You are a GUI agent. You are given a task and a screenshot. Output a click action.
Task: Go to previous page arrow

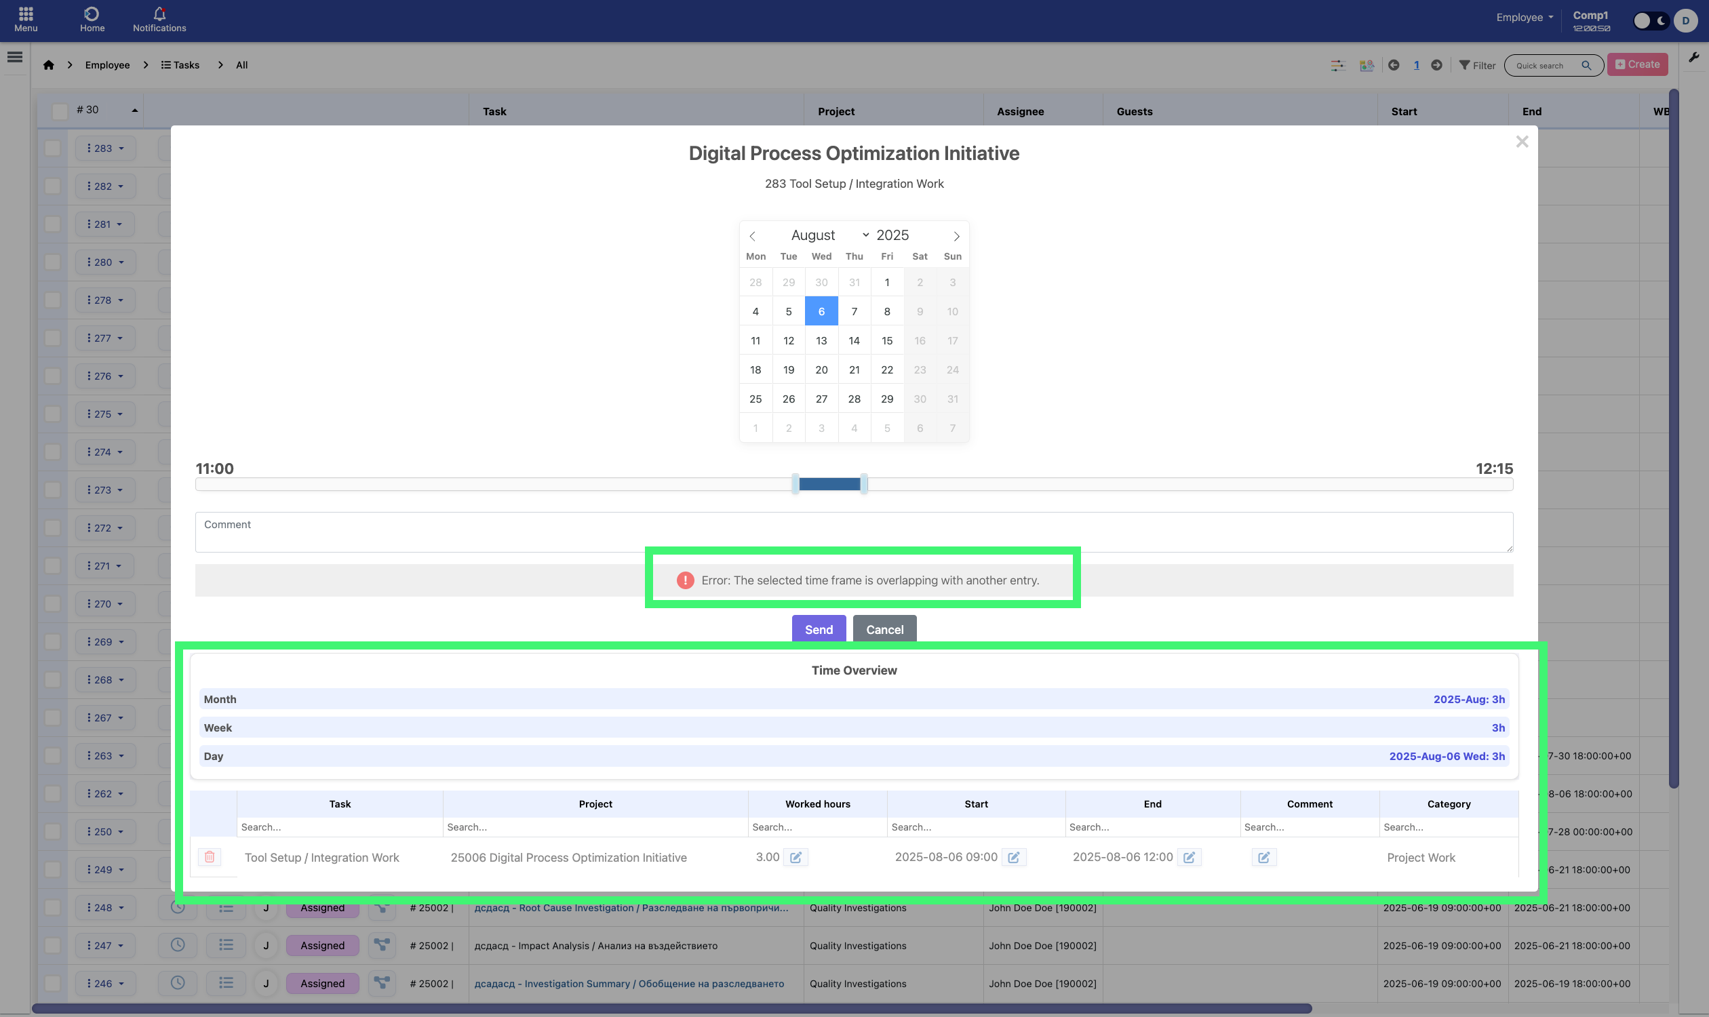[1394, 65]
